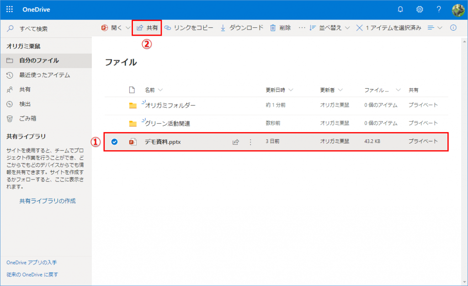Click プライベート in the グリーン活動関連 row

click(423, 123)
